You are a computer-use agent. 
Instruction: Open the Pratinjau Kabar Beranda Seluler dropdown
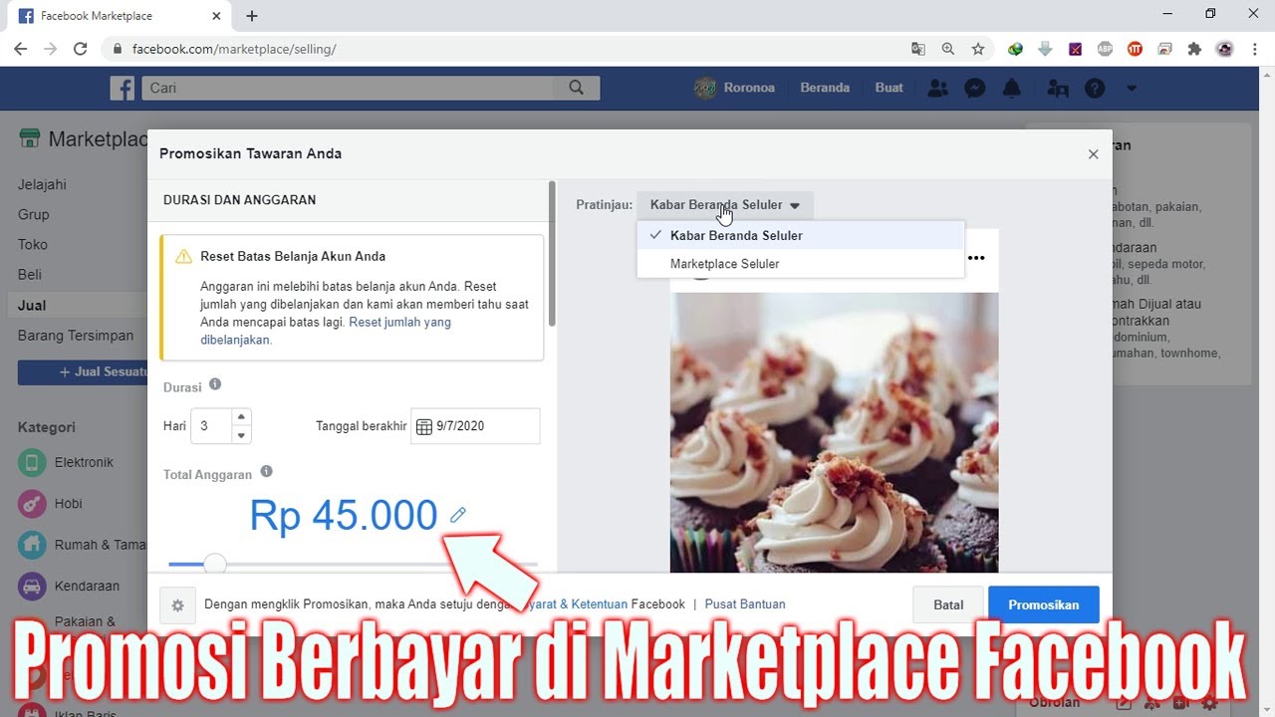(725, 205)
